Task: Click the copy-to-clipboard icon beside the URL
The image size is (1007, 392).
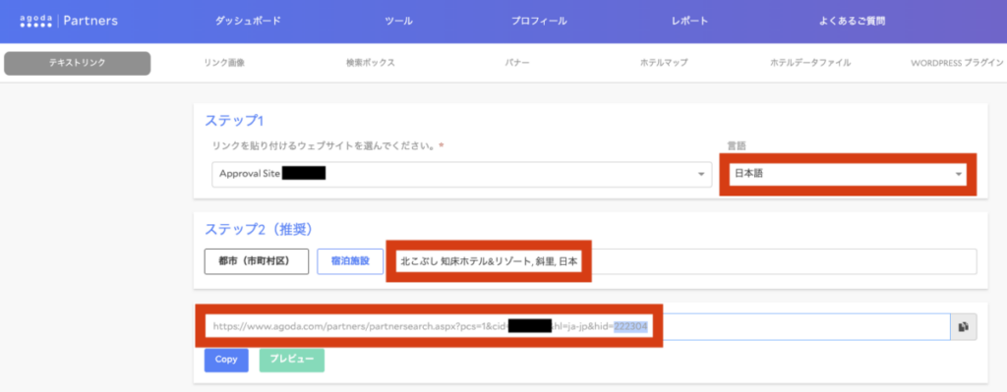Action: pos(964,326)
